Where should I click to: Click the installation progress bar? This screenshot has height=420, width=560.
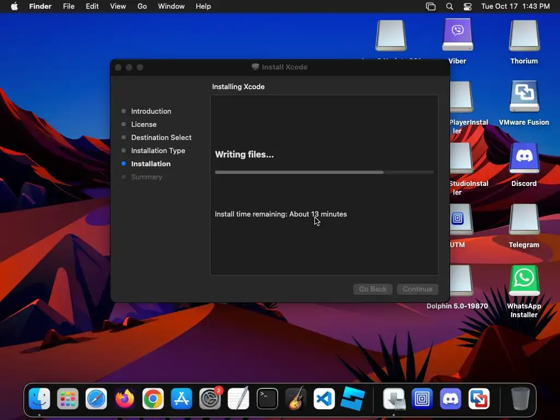tap(324, 172)
